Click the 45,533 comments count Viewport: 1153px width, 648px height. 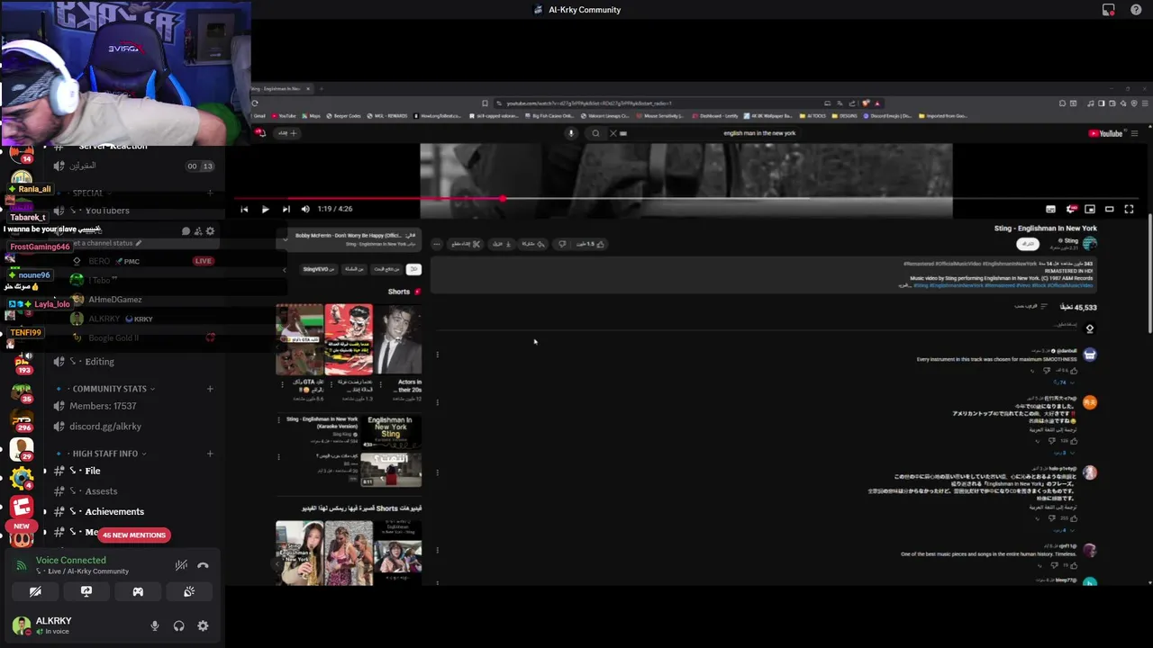coord(1079,308)
